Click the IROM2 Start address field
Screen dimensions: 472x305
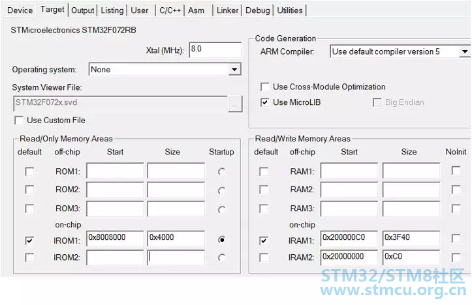coord(115,257)
